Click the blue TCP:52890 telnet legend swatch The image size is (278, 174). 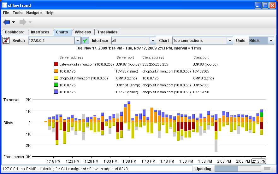[x=56, y=92]
